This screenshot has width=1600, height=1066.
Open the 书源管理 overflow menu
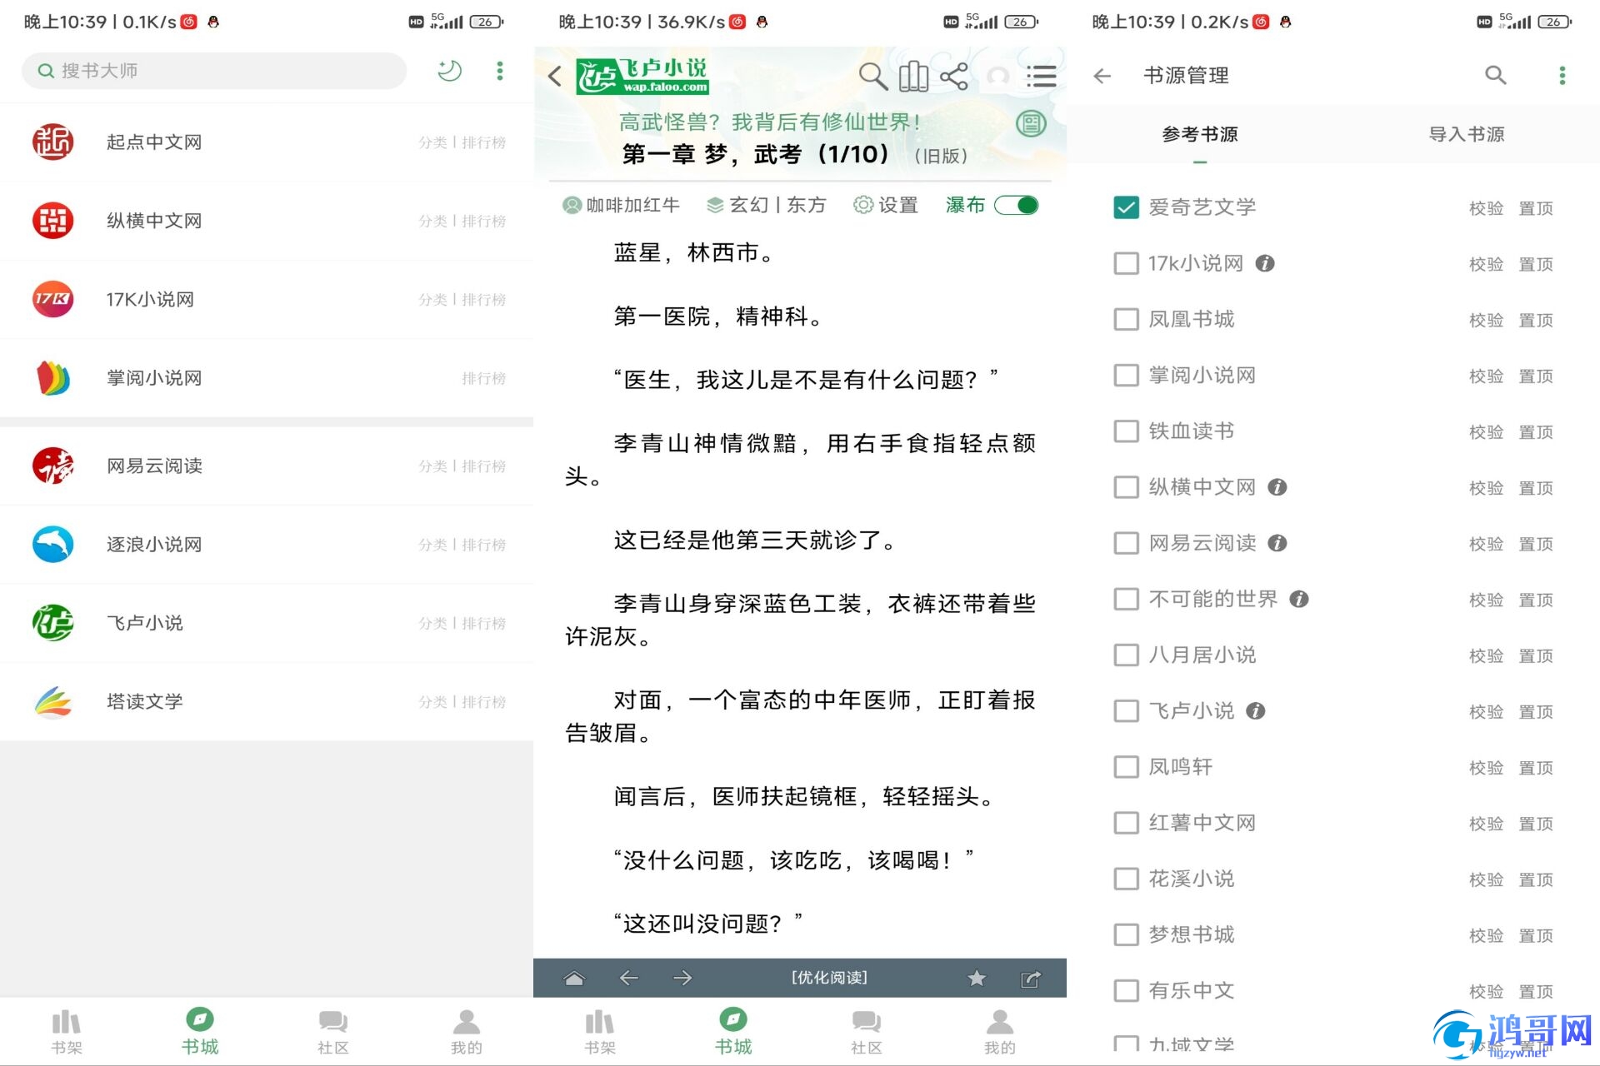1562,76
